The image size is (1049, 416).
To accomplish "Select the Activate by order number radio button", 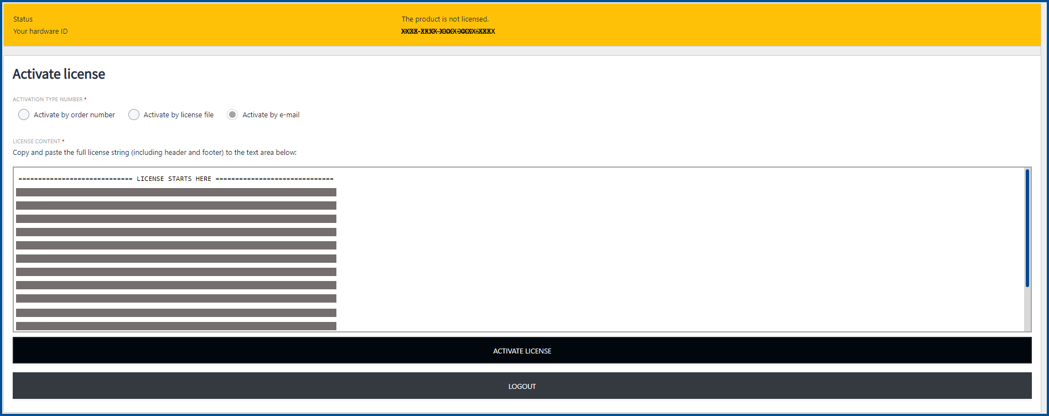I will coord(24,115).
